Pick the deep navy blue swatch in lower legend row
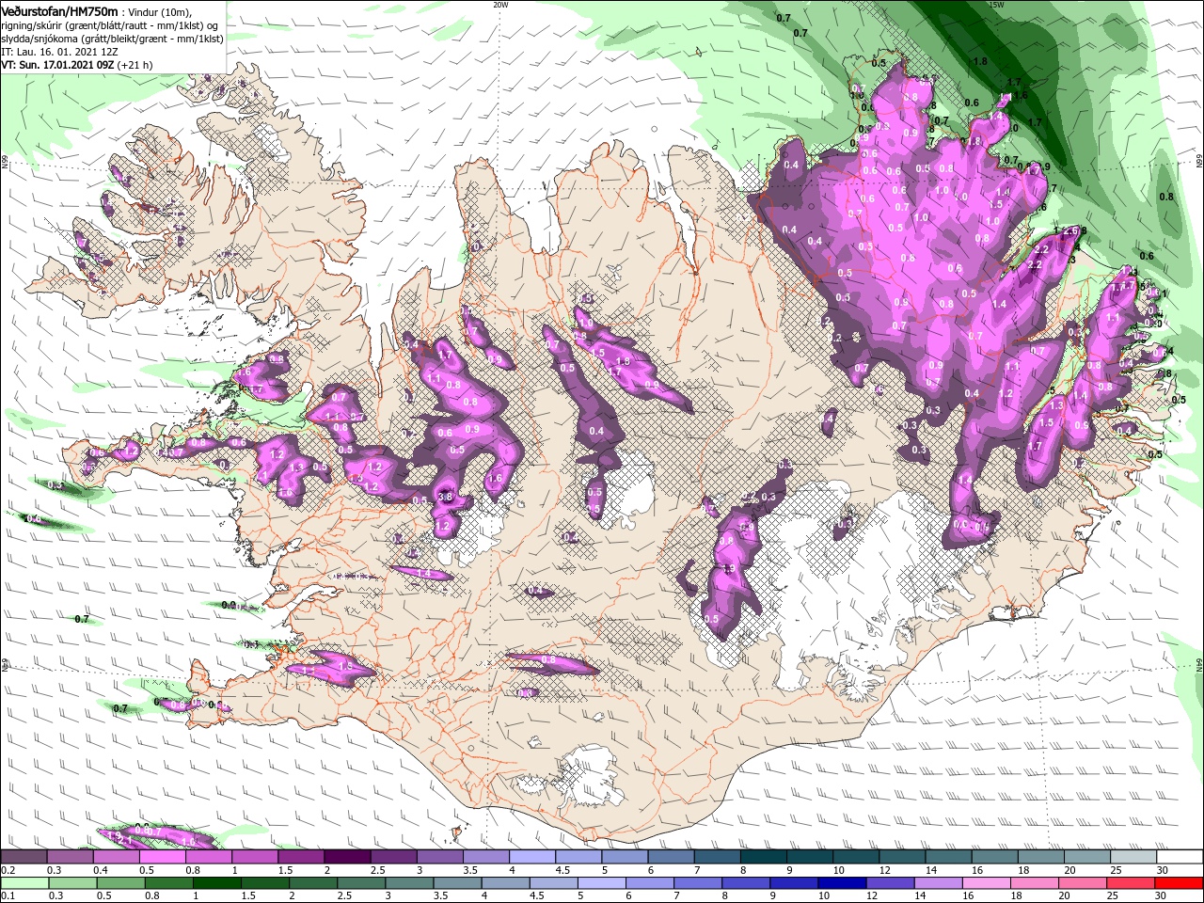 [x=844, y=882]
